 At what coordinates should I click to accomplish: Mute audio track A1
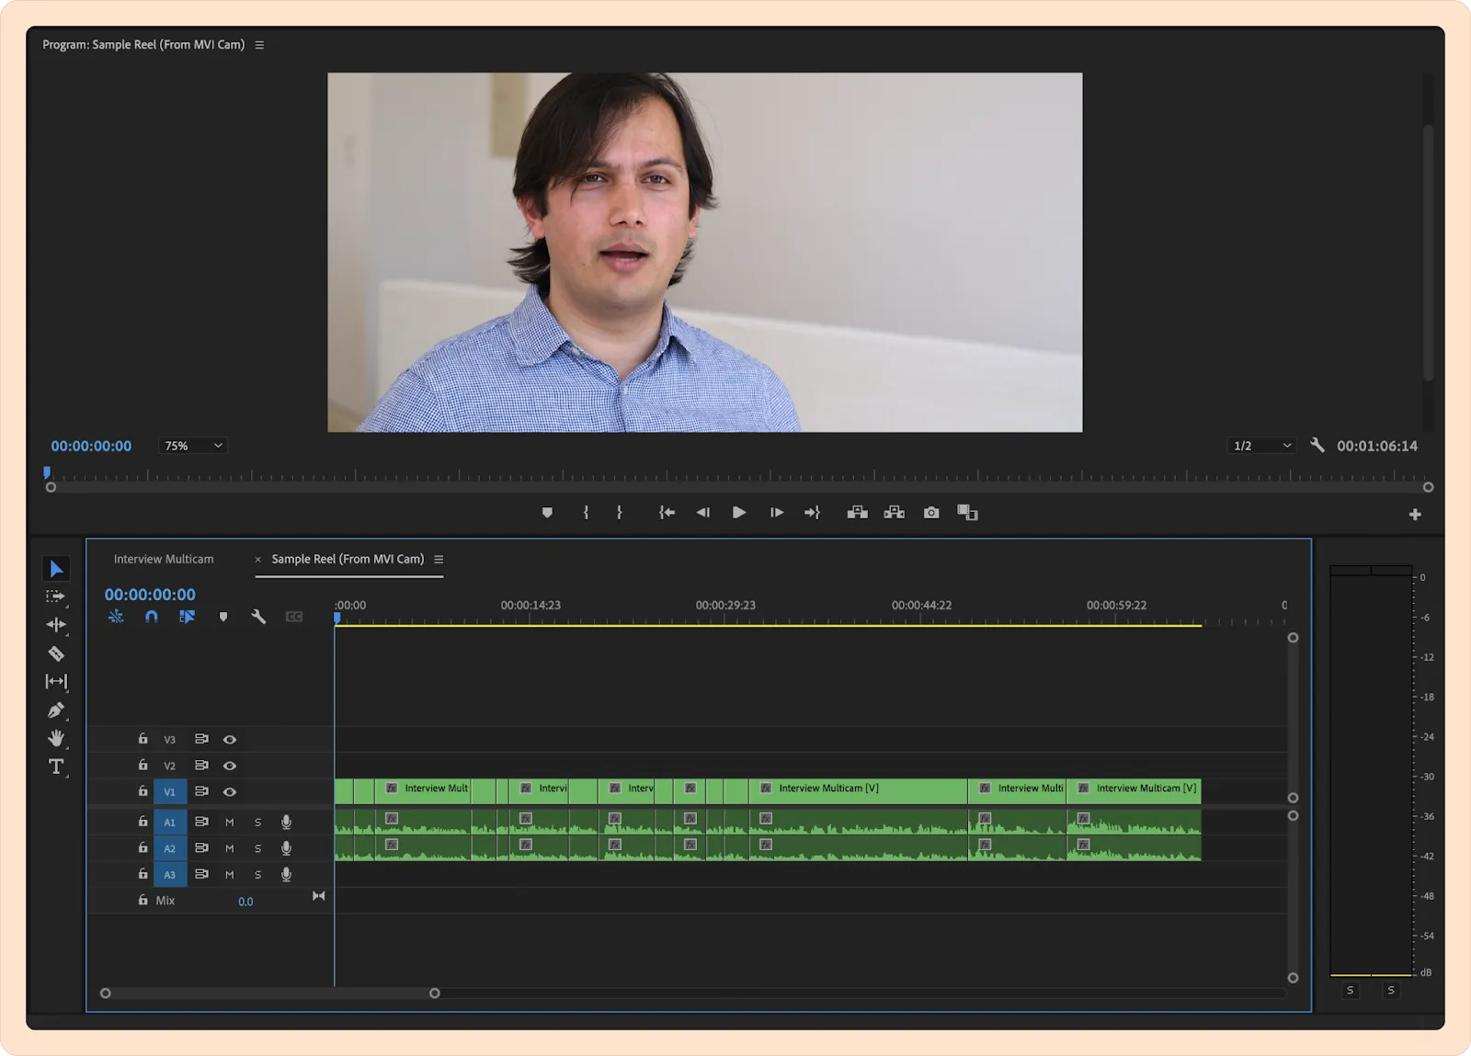pyautogui.click(x=230, y=823)
